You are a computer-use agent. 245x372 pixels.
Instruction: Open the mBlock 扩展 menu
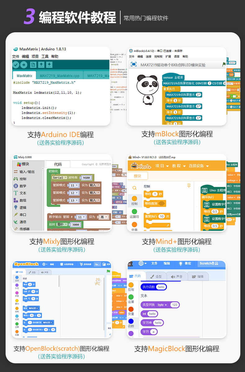point(168,57)
